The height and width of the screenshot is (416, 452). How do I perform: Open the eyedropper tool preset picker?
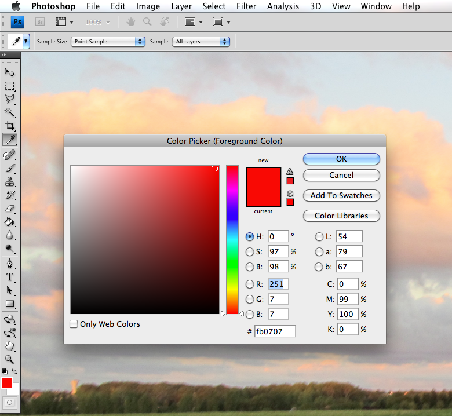point(26,42)
